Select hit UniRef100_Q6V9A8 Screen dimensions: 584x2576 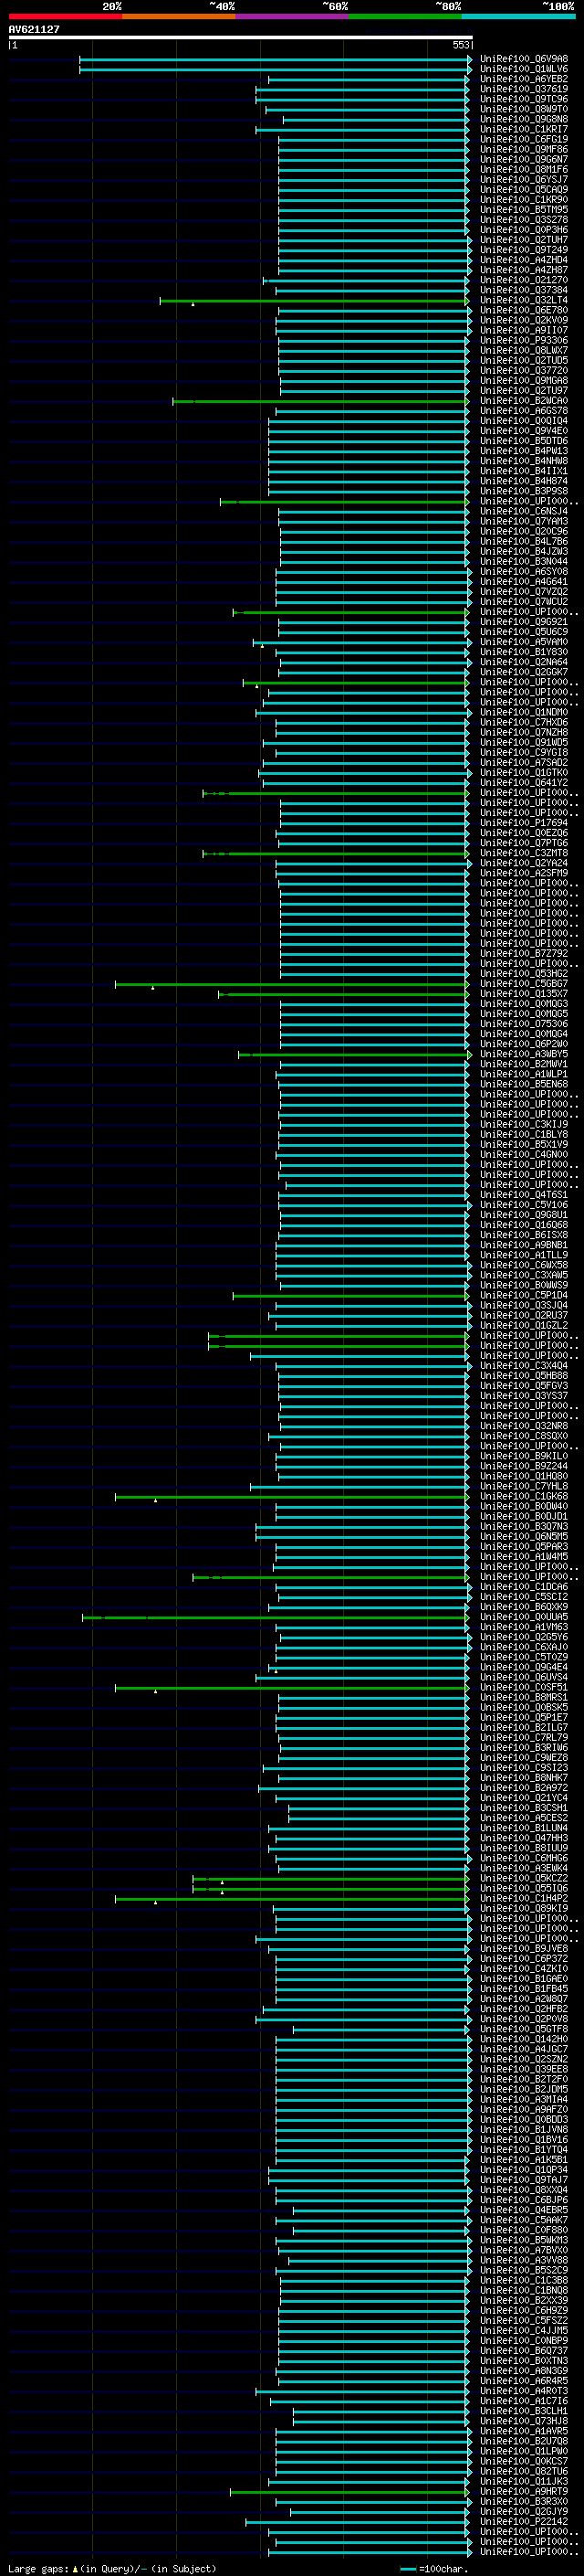(x=524, y=59)
